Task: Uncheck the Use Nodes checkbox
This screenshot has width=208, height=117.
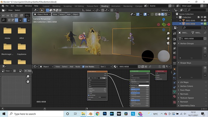Action: point(83,67)
